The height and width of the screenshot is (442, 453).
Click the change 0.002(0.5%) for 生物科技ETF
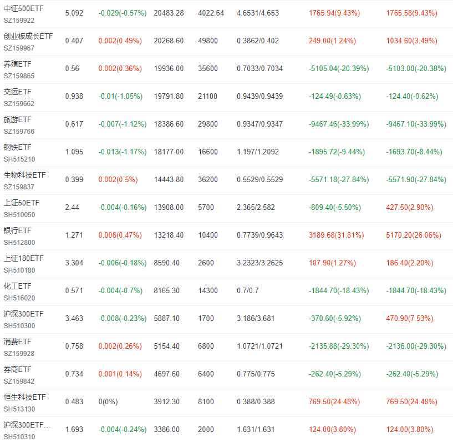118,180
